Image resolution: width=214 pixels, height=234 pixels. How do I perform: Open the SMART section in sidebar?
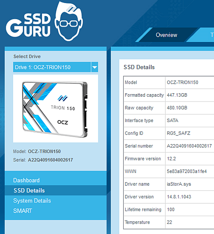tap(23, 211)
